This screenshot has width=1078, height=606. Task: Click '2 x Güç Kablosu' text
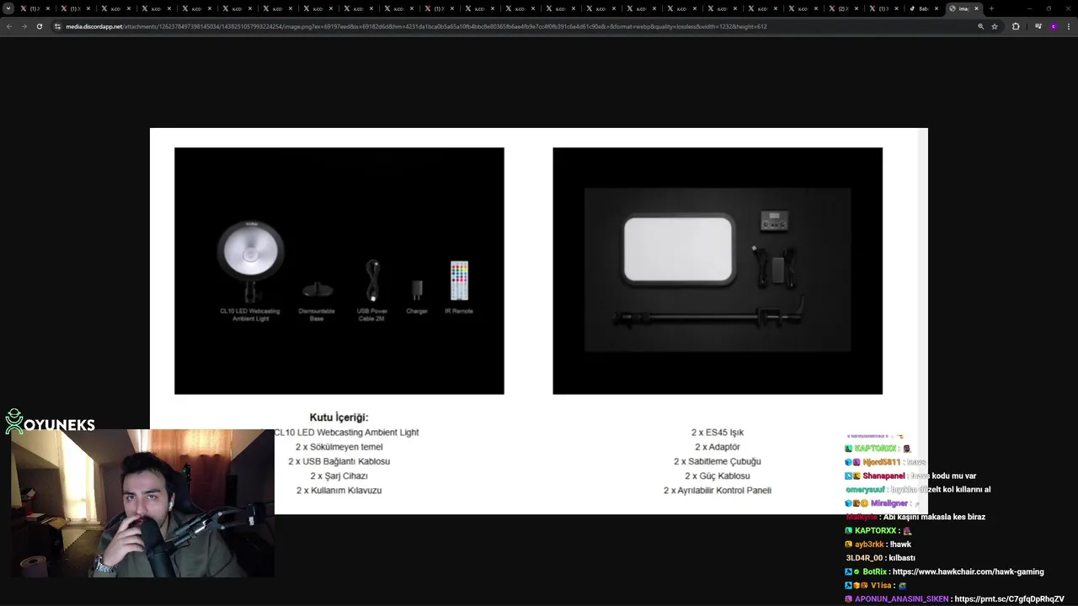click(x=718, y=476)
